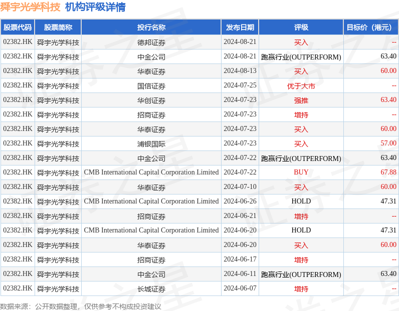The image size is (399, 311).
Task: Click the 目标价(港元) column header
Action: pyautogui.click(x=371, y=27)
